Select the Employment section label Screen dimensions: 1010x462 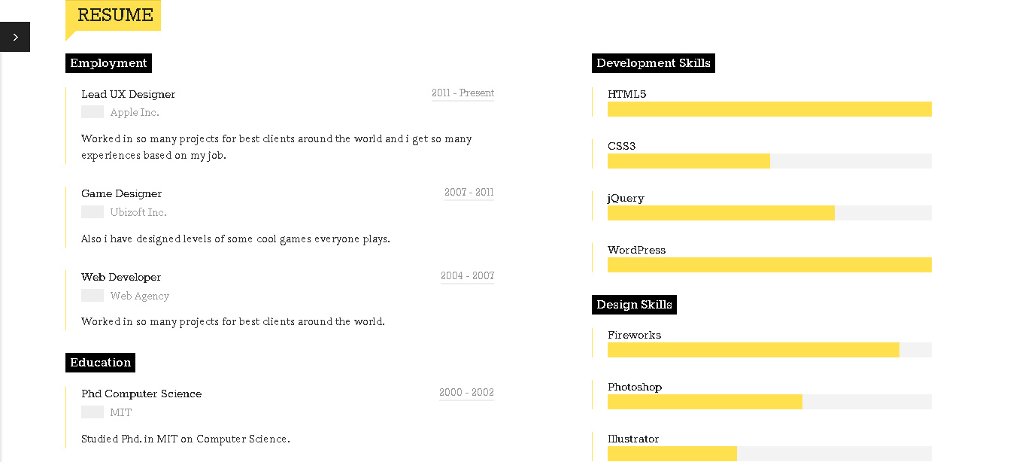point(108,63)
